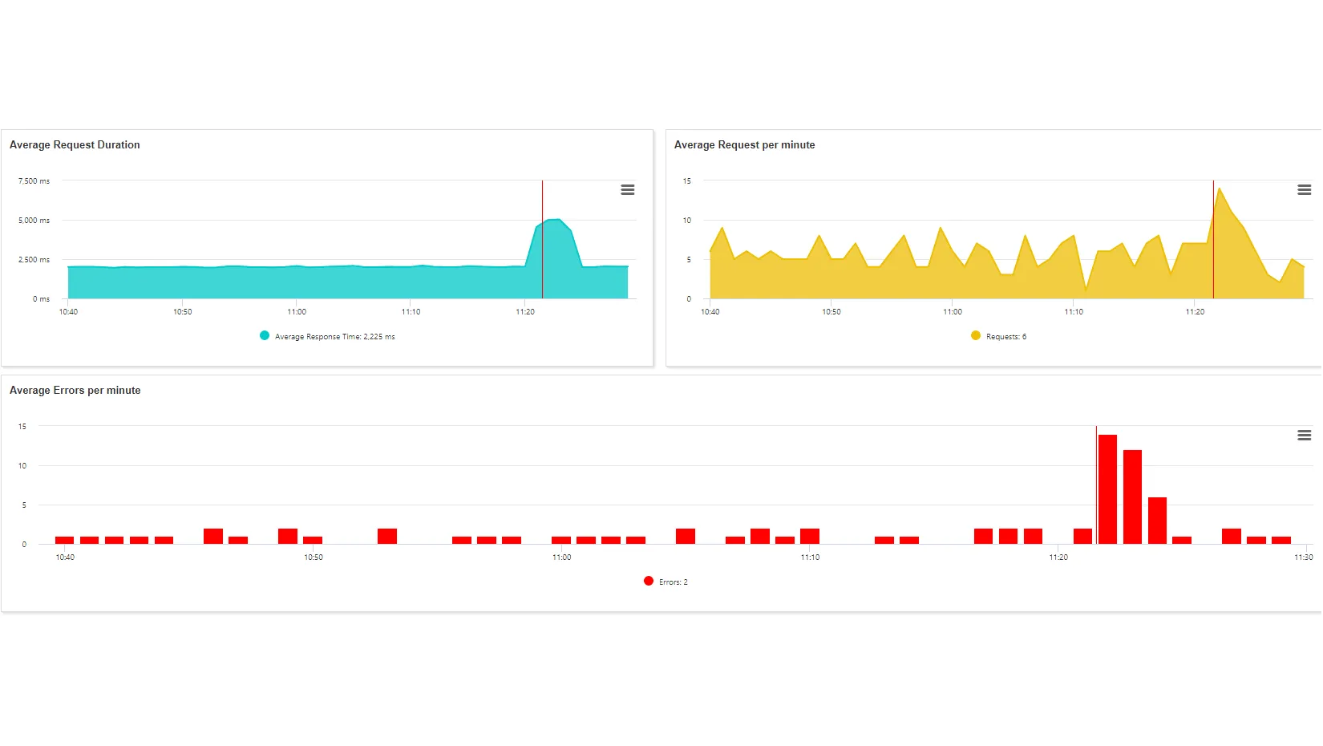Toggle the Requests series visibility in the legend

(1005, 336)
